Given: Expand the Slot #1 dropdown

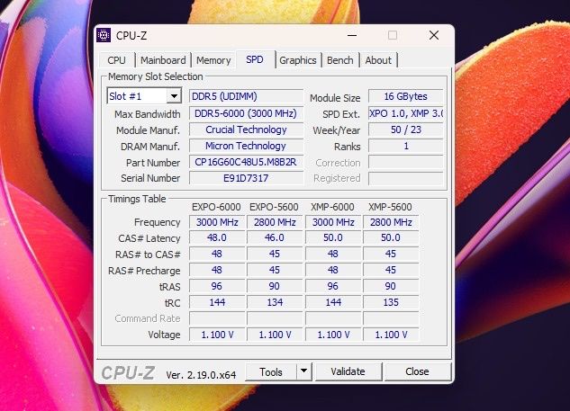Looking at the screenshot, I should [x=175, y=96].
